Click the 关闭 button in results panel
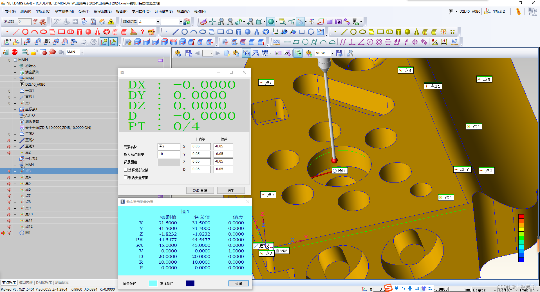This screenshot has height=292, width=540. (239, 284)
